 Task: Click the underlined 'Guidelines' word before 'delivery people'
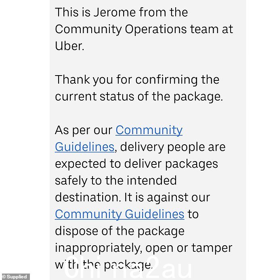[84, 147]
